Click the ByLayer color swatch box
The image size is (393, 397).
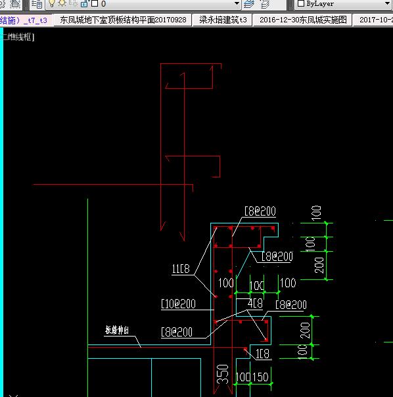[301, 3]
